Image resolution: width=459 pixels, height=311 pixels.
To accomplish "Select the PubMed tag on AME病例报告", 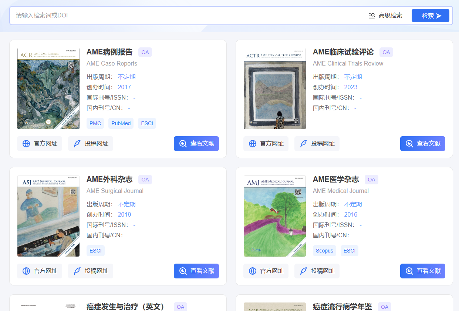I will 121,123.
